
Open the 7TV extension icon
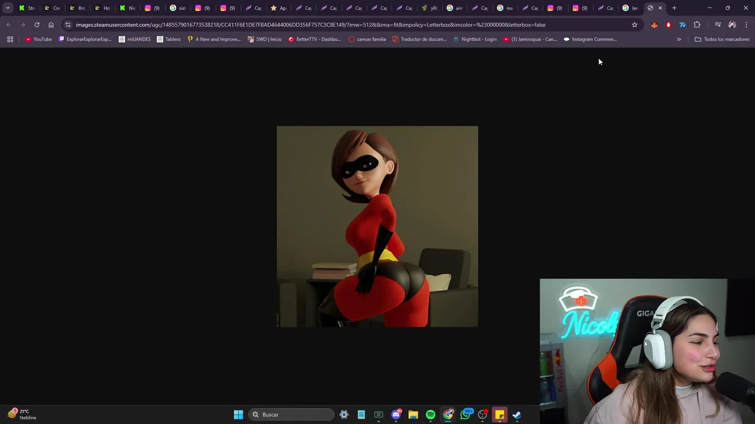click(682, 25)
